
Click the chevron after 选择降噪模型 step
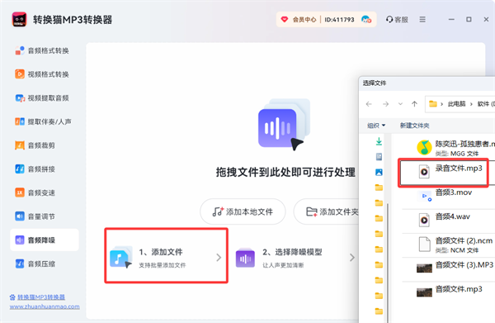tap(352, 258)
